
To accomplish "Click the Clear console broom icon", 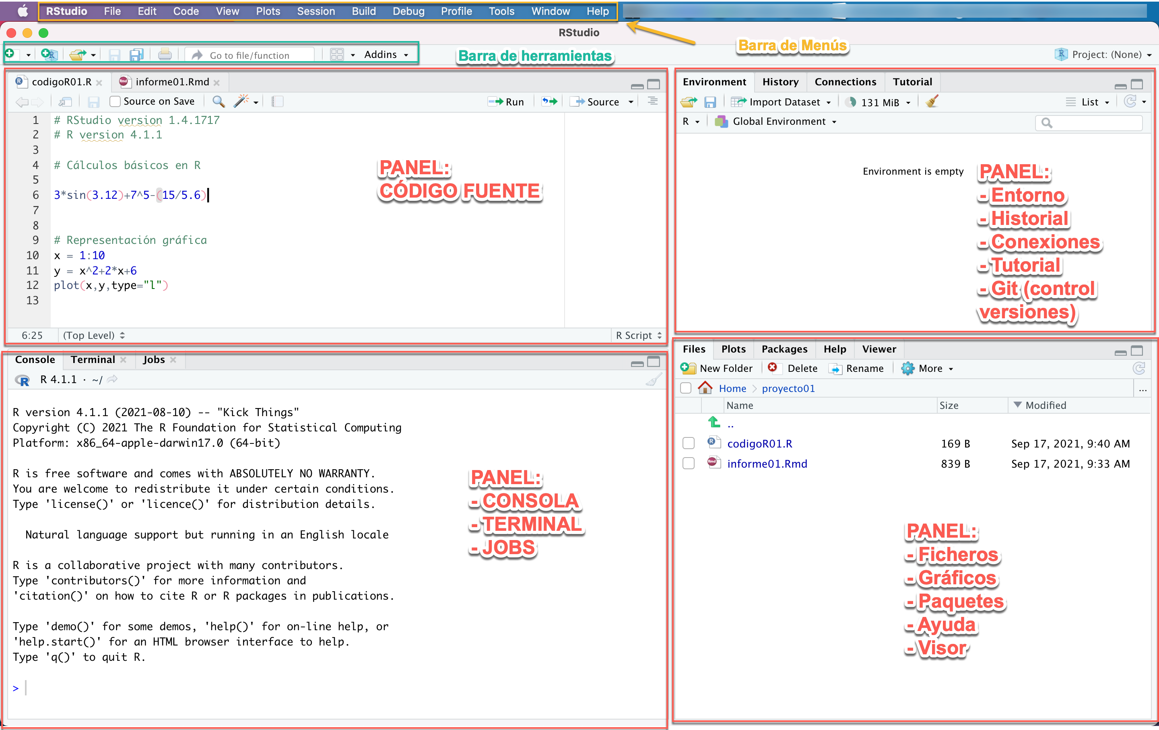I will 653,379.
